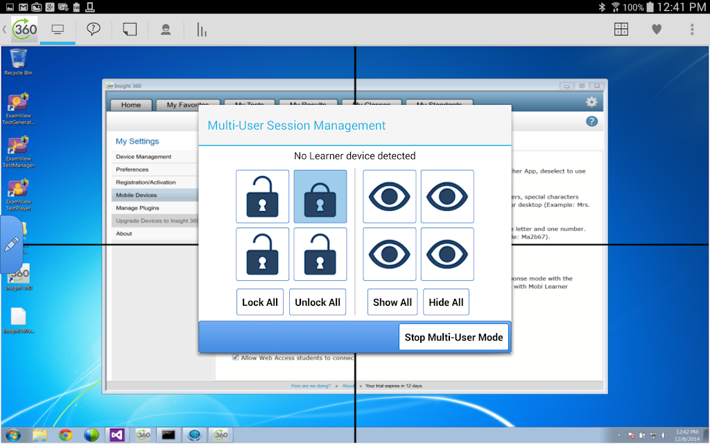Toggle the bottom-left eye visibility tile
This screenshot has height=444, width=710.
pyautogui.click(x=389, y=254)
